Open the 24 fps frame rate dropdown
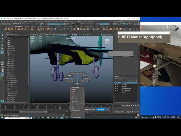Viewport: 181px width, 136px height. click(x=119, y=112)
